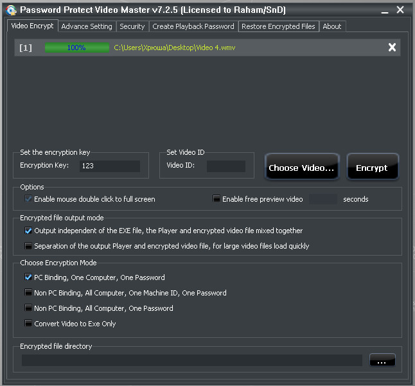The width and height of the screenshot is (415, 386).
Task: Open the Security tab
Action: tap(132, 26)
